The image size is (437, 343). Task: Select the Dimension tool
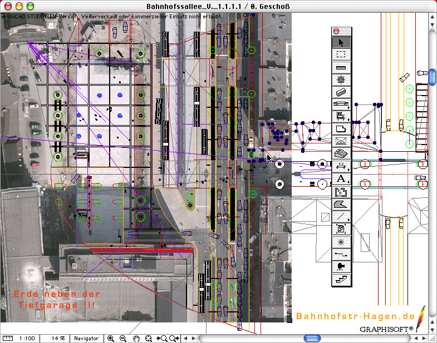tap(341, 166)
